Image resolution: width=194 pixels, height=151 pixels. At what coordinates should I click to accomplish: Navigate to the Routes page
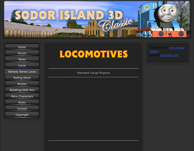pyautogui.click(x=22, y=84)
